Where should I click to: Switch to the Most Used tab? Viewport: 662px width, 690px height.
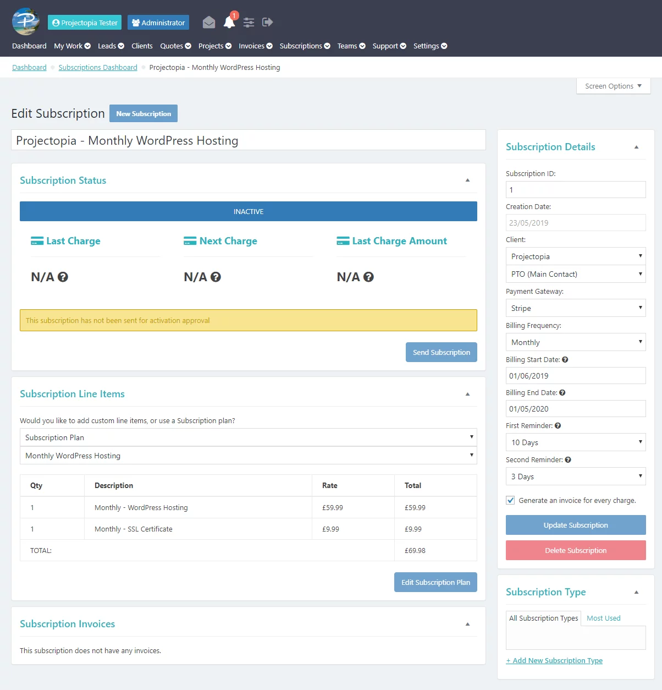tap(603, 618)
